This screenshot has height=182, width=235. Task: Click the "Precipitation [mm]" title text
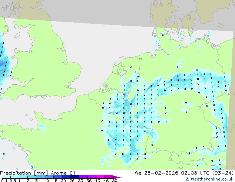[x=24, y=173]
